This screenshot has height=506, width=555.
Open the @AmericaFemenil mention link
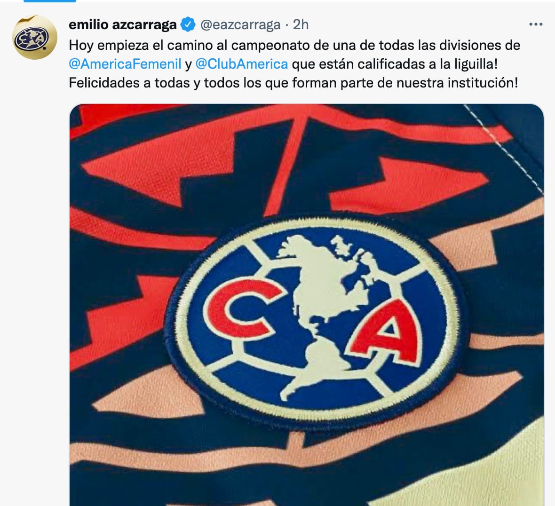click(125, 64)
